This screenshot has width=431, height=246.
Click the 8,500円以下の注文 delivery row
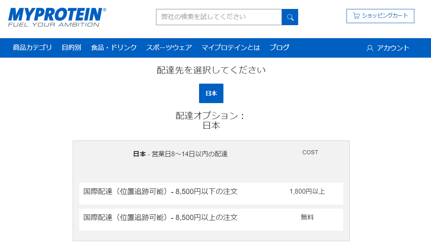211,194
